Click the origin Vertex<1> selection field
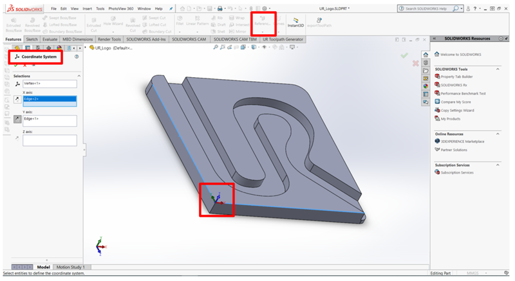The image size is (515, 281). 50,84
